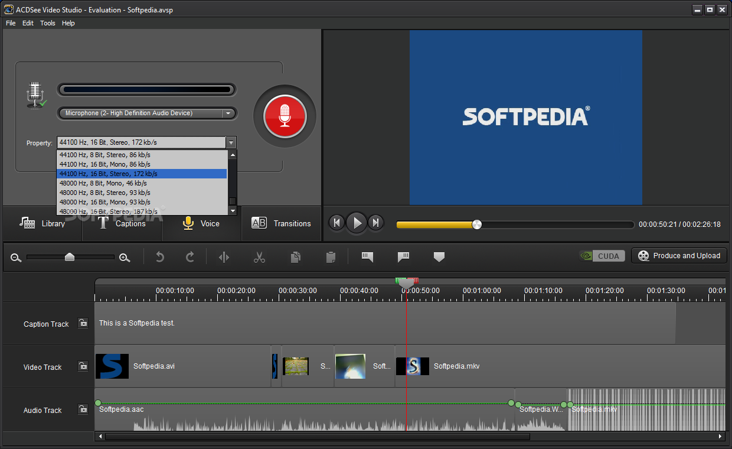
Task: Click the microphone status icon with the green check
Action: point(36,95)
